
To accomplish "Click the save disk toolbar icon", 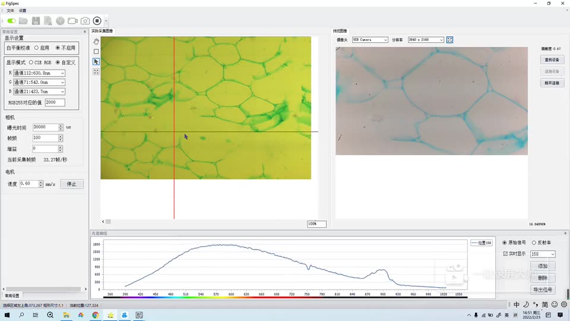I will tap(36, 21).
